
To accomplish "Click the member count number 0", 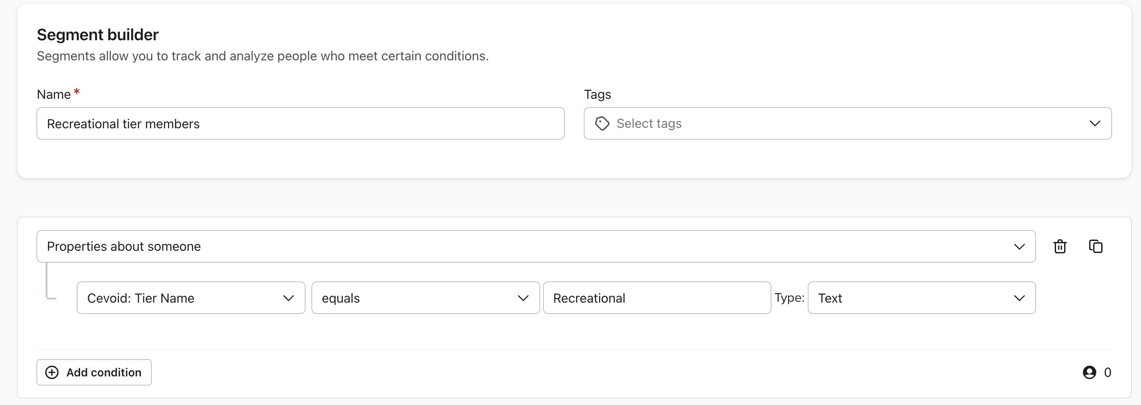I will [x=1107, y=372].
